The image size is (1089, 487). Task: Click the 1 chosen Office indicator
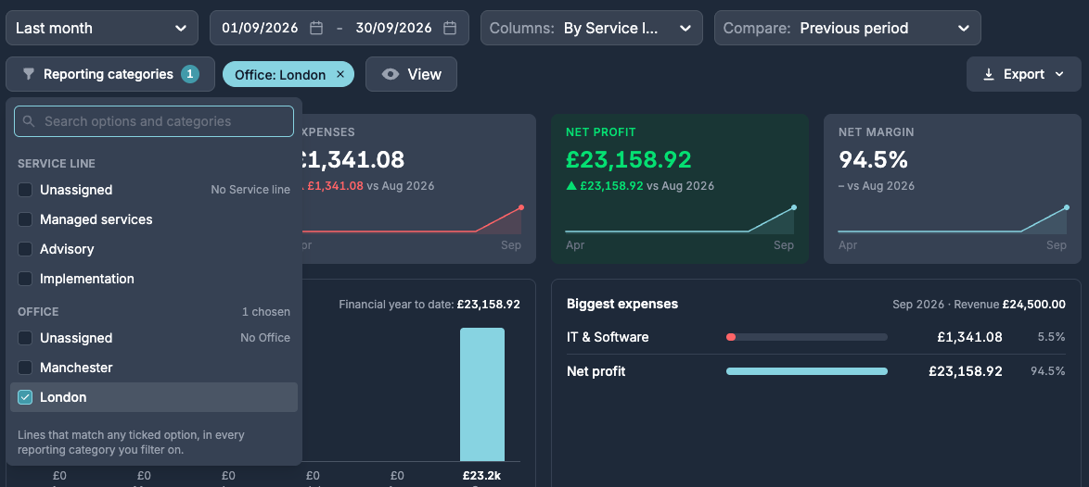(x=266, y=312)
